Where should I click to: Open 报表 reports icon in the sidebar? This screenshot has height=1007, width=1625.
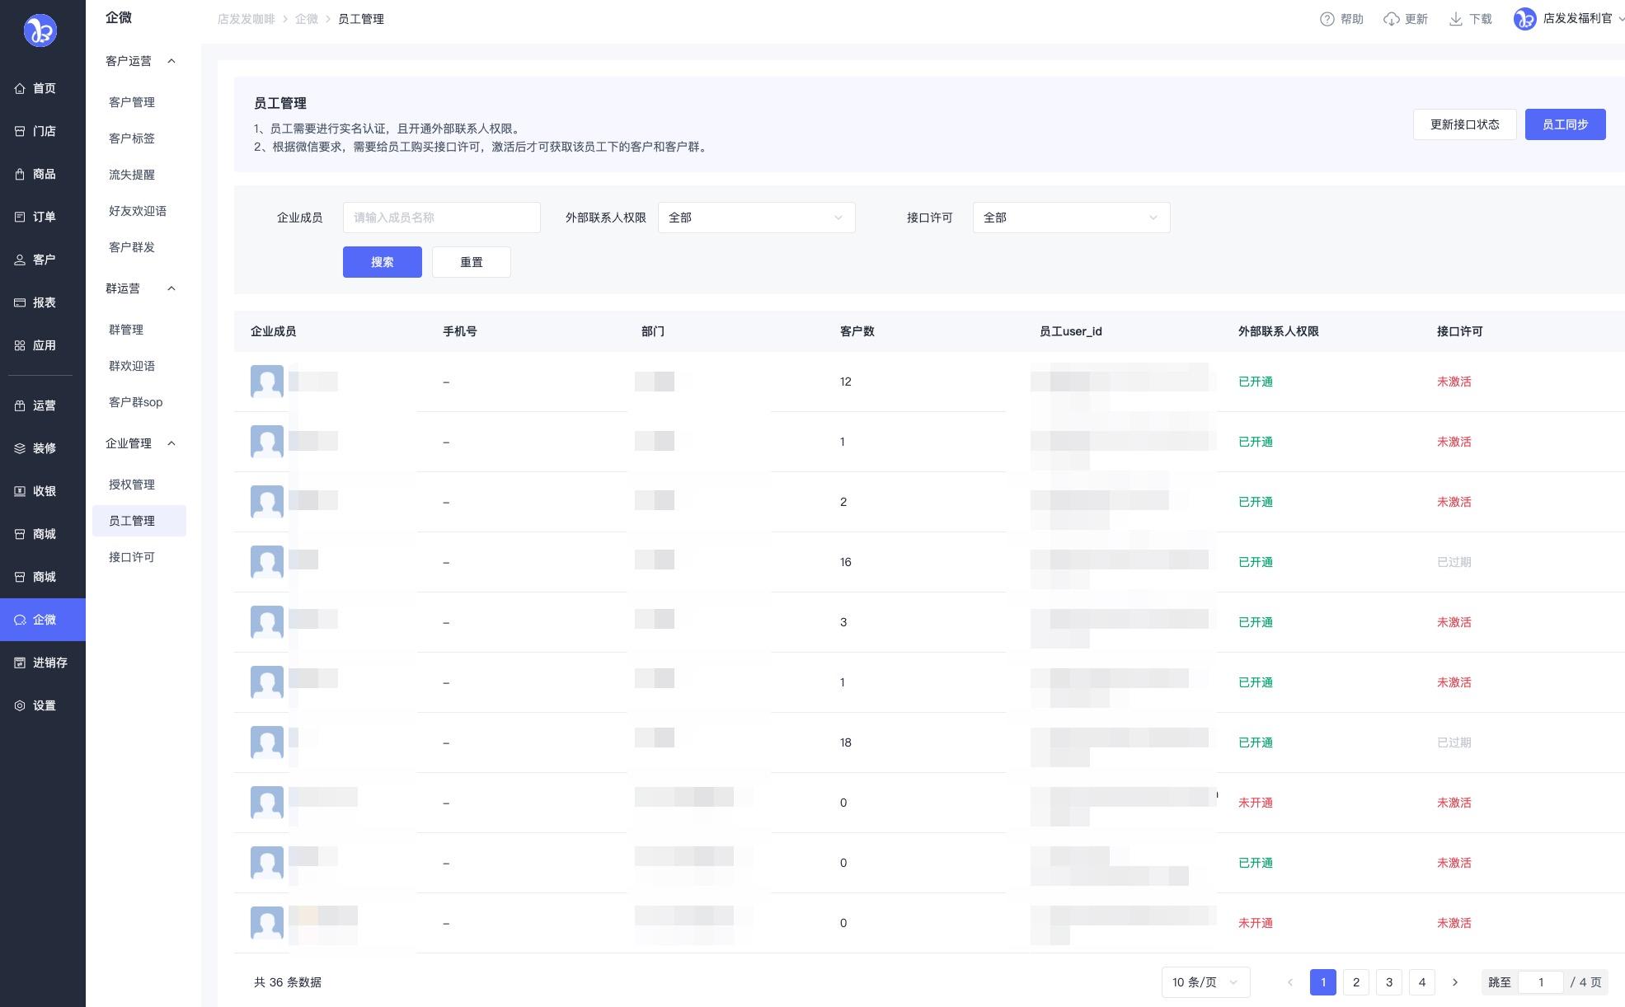point(20,302)
